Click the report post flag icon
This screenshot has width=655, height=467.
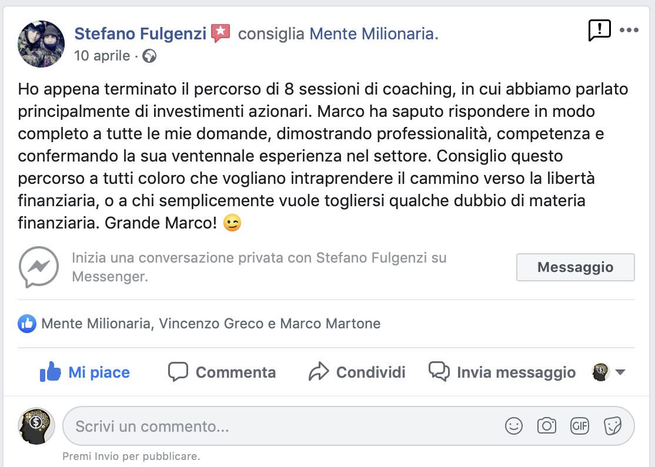(x=600, y=29)
